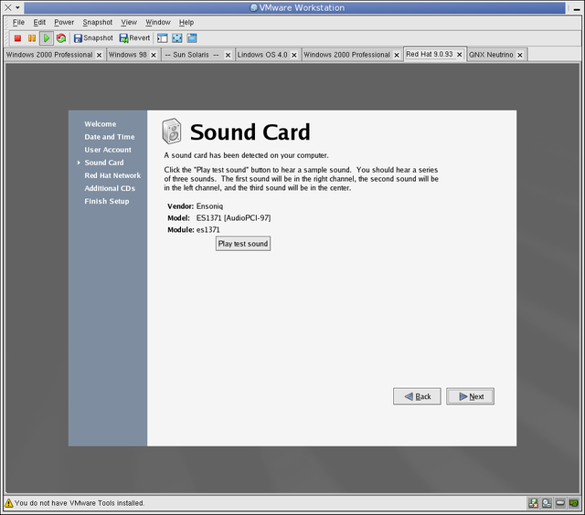Close the Windows 98 tab
Viewport: 585px width, 515px height.
pos(154,55)
